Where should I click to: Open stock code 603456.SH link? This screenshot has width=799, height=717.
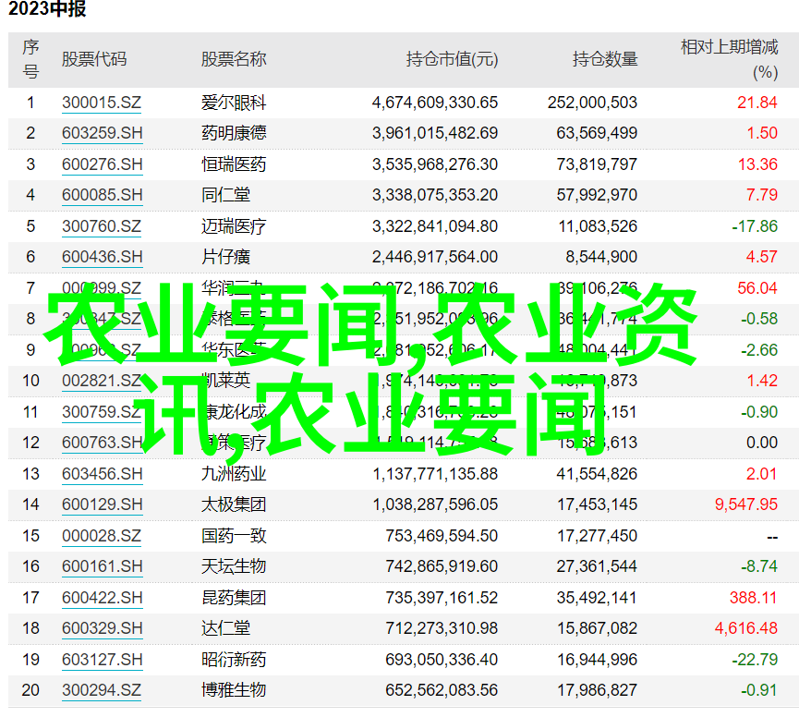[x=102, y=473]
